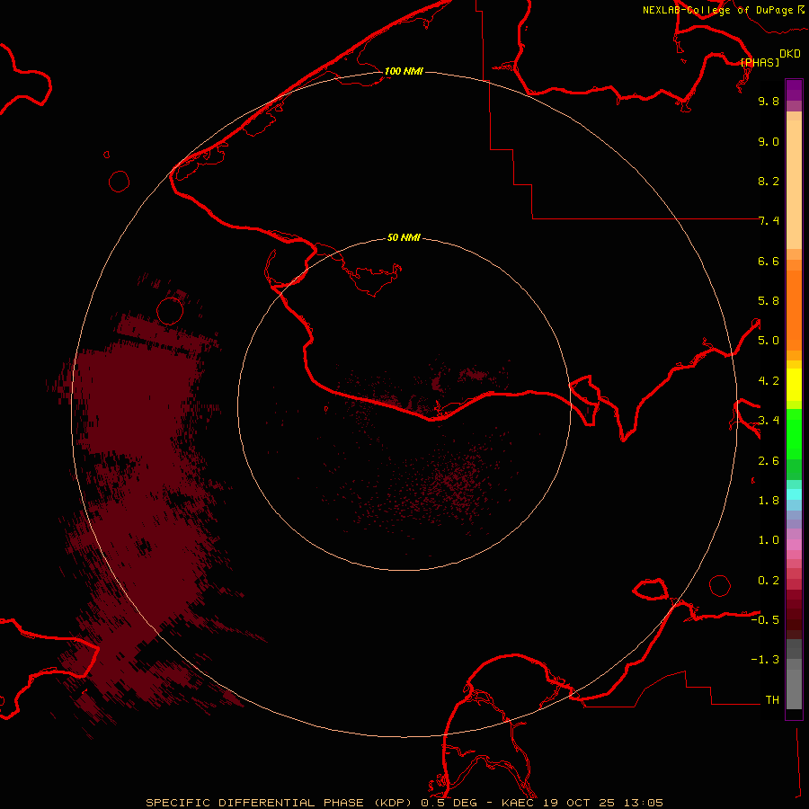Click the 9.8 value on the color scale
Viewport: 809px width, 809px height.
(769, 101)
